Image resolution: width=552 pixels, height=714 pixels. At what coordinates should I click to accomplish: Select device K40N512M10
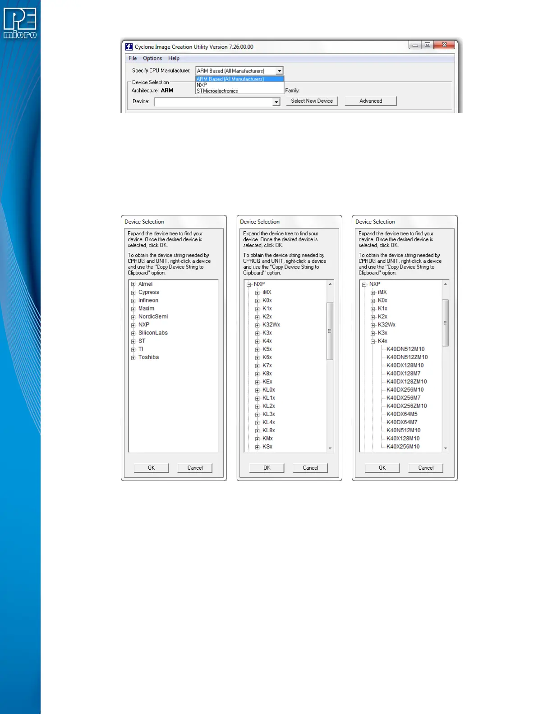click(x=403, y=430)
